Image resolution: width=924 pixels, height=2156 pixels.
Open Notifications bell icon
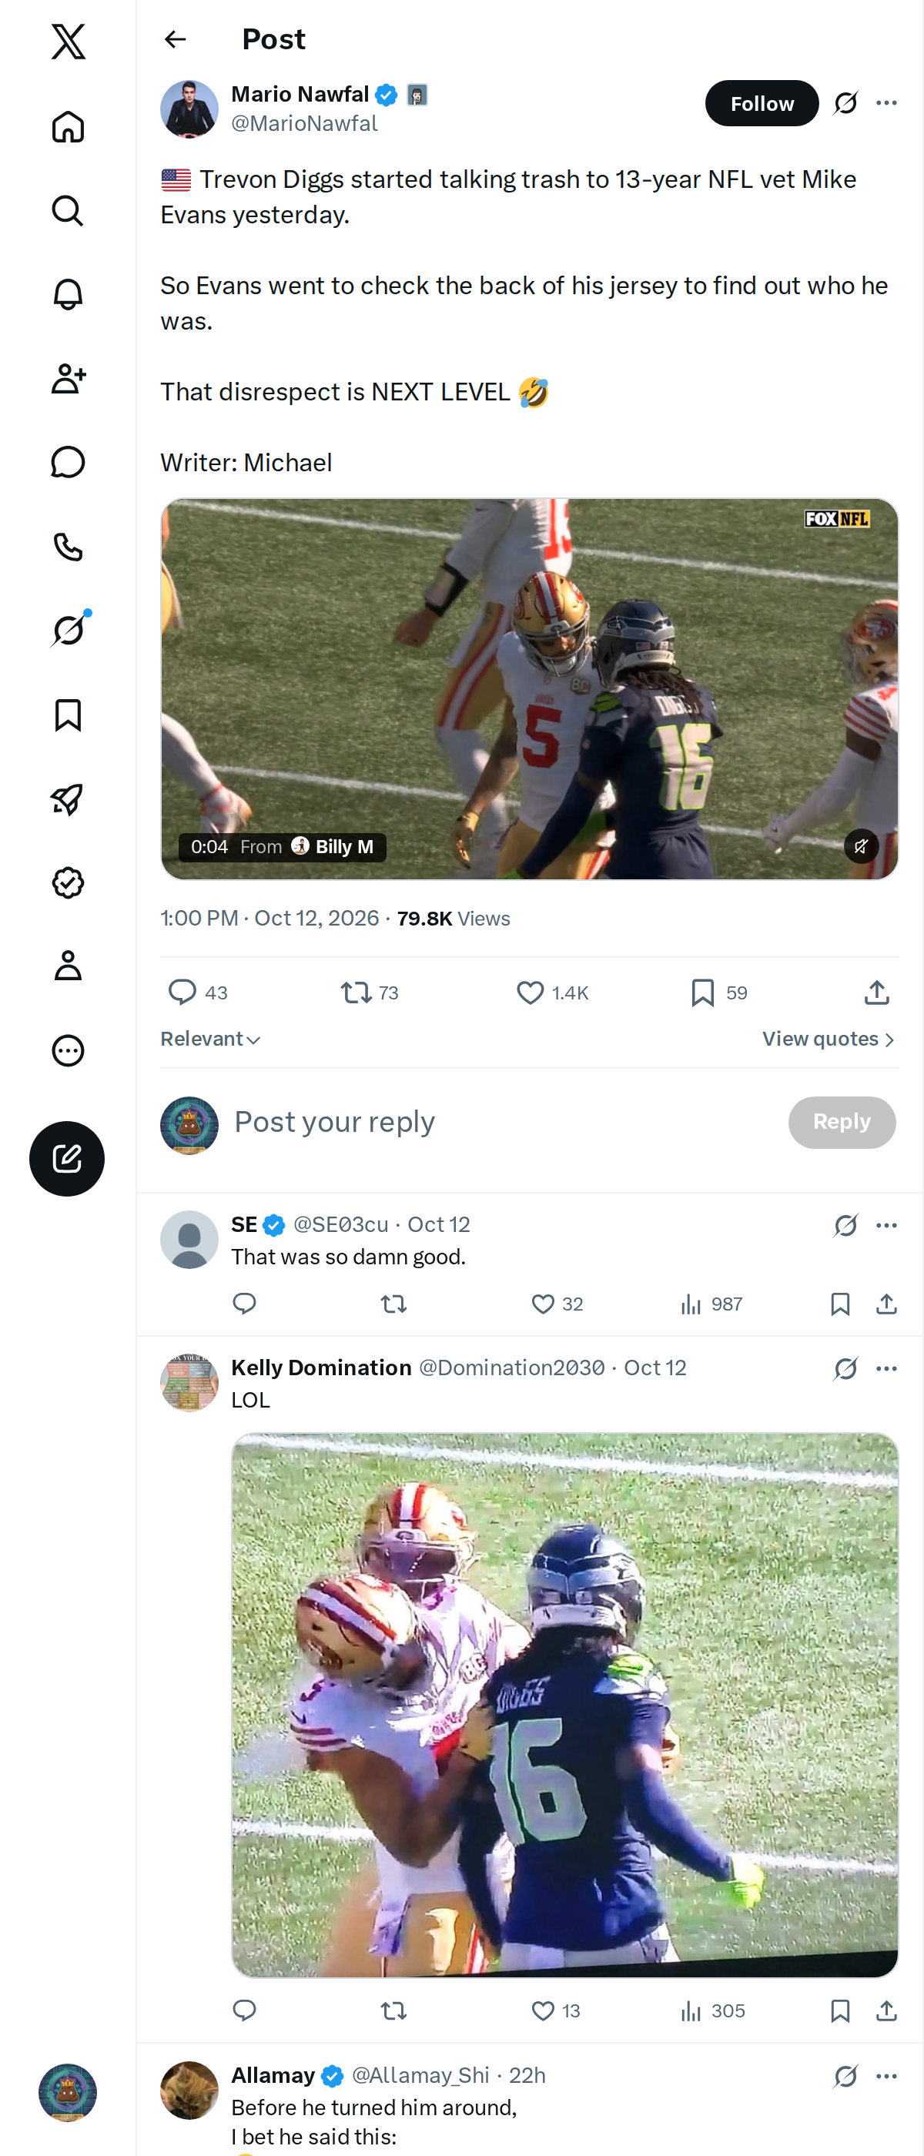pyautogui.click(x=68, y=295)
